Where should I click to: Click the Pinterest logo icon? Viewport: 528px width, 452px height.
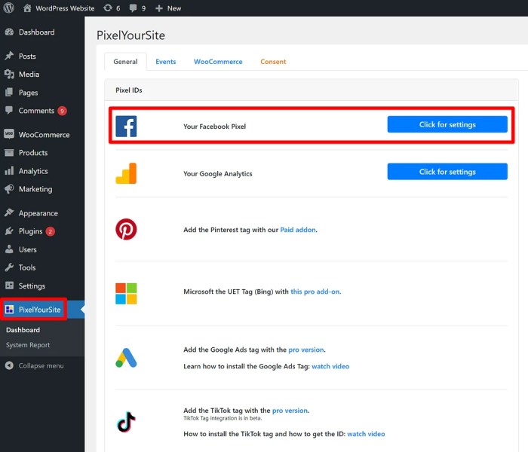click(126, 229)
